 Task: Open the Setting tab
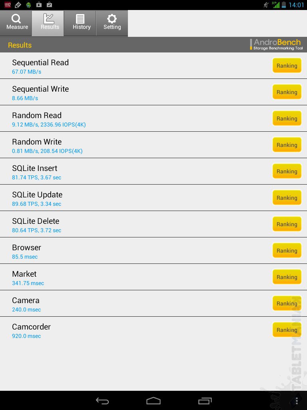click(x=112, y=23)
